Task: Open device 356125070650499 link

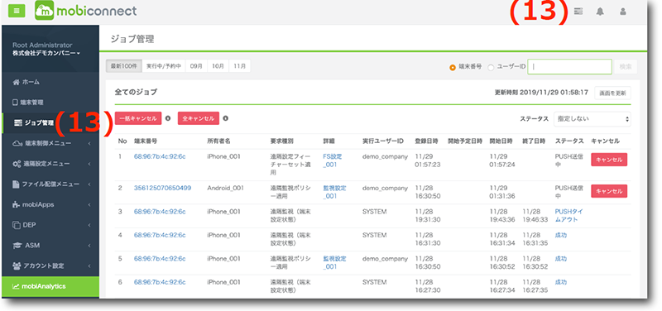Action: pos(162,188)
